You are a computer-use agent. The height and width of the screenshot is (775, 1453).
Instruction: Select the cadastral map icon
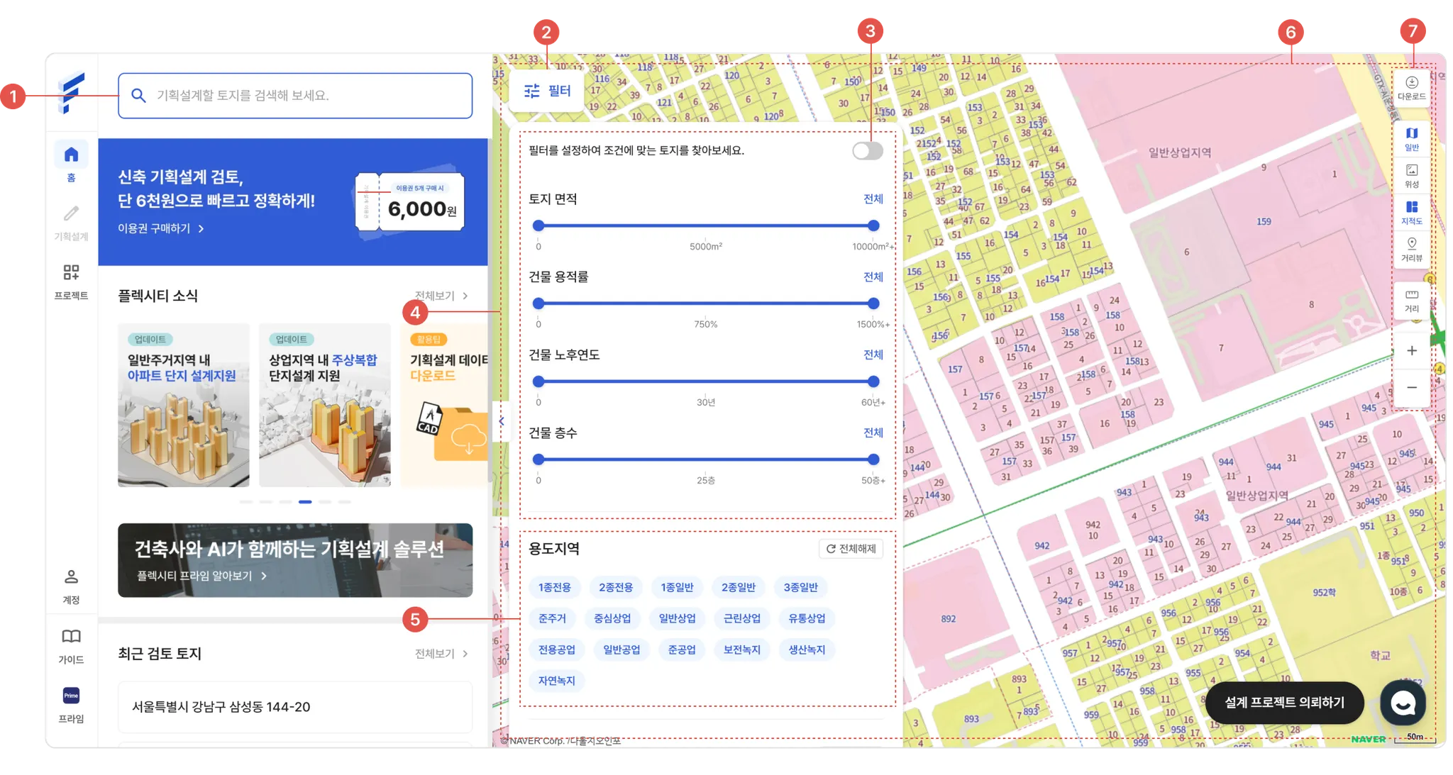pyautogui.click(x=1411, y=211)
